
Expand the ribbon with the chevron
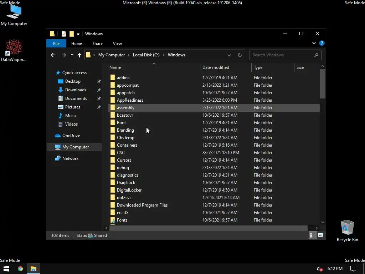click(314, 43)
